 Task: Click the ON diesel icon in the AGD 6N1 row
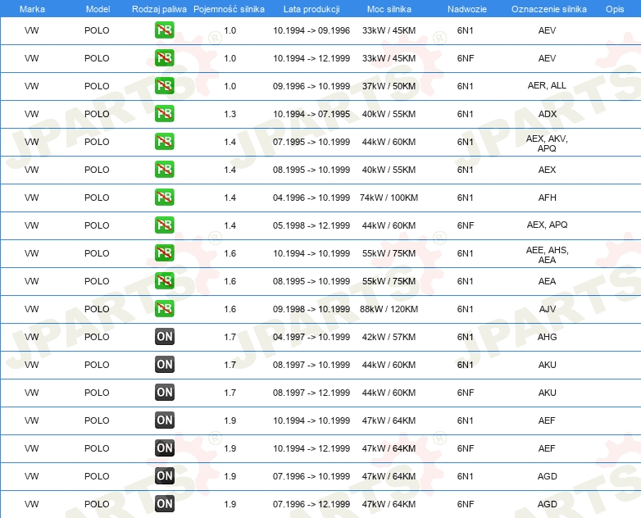[x=164, y=475]
